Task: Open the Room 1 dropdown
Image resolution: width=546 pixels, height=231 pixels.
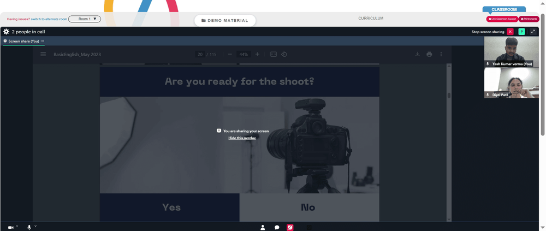Action: (x=85, y=19)
